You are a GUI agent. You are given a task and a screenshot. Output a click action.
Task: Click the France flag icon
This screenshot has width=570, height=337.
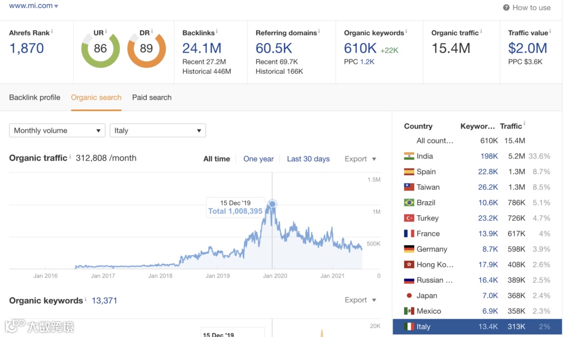point(409,234)
